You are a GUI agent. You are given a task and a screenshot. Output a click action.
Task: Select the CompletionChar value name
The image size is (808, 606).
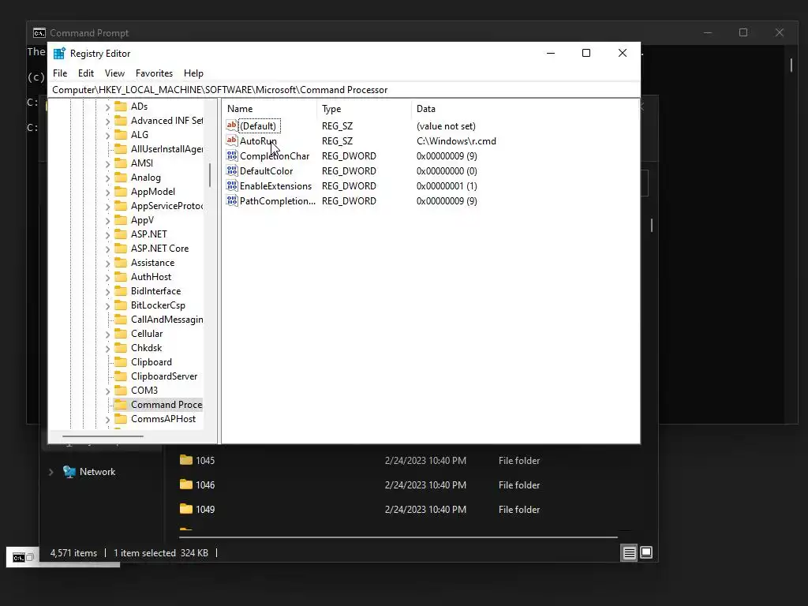(x=275, y=155)
